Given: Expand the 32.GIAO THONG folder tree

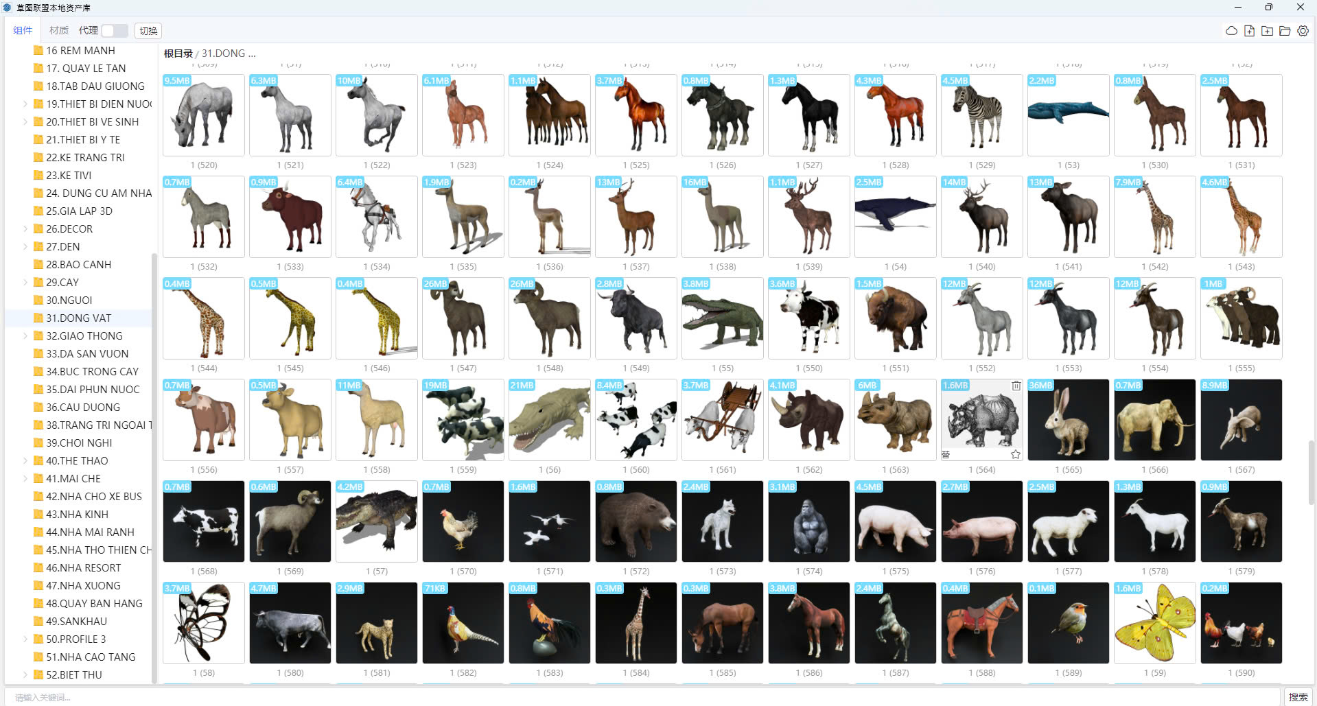Looking at the screenshot, I should point(25,336).
